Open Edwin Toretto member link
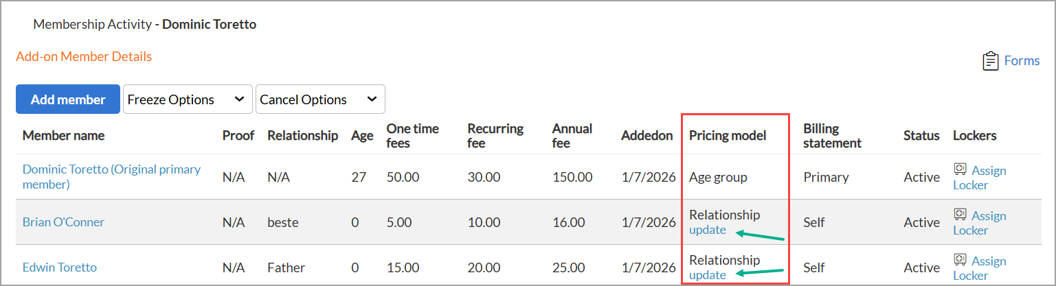Screen dimensions: 1056x286 [60, 267]
